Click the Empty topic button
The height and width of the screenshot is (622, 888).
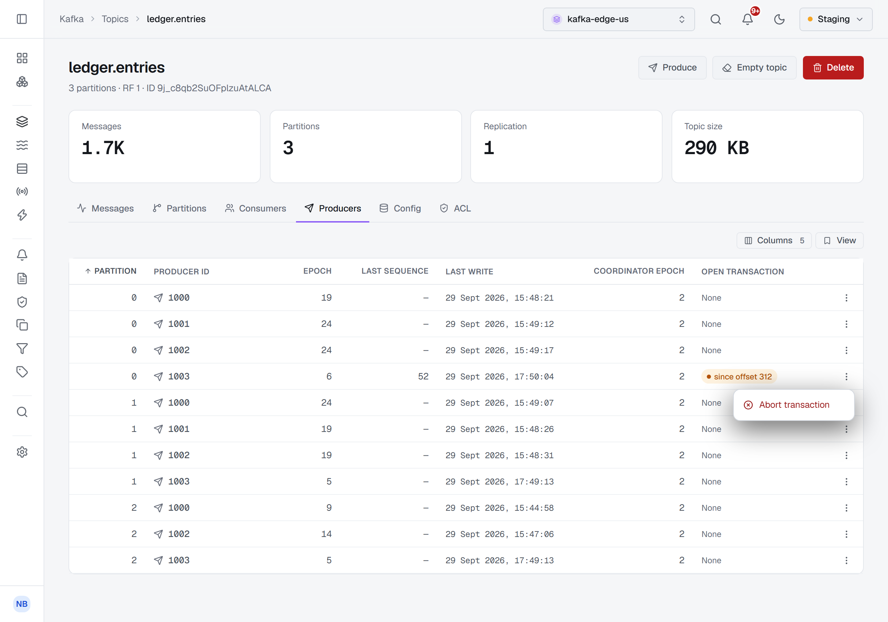pyautogui.click(x=754, y=68)
